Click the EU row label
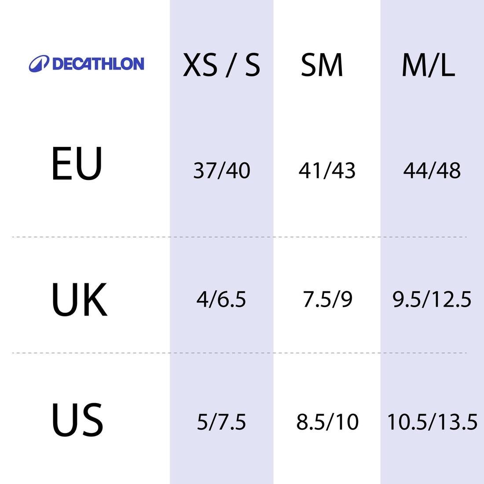This screenshot has height=484, width=484. (77, 164)
